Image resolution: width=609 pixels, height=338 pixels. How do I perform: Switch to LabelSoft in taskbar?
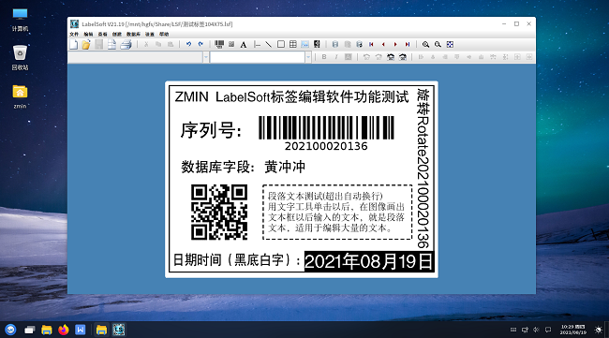tap(119, 330)
